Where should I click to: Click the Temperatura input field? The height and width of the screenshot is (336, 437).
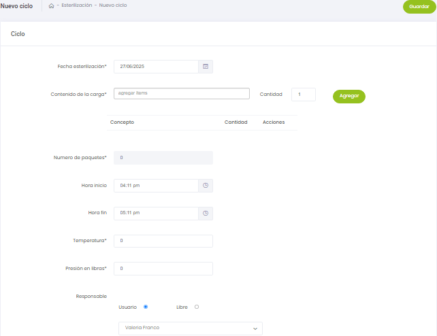pyautogui.click(x=163, y=241)
